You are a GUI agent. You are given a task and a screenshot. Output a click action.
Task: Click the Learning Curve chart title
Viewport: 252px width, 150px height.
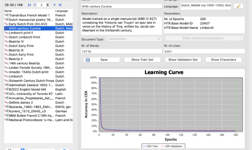point(164,72)
